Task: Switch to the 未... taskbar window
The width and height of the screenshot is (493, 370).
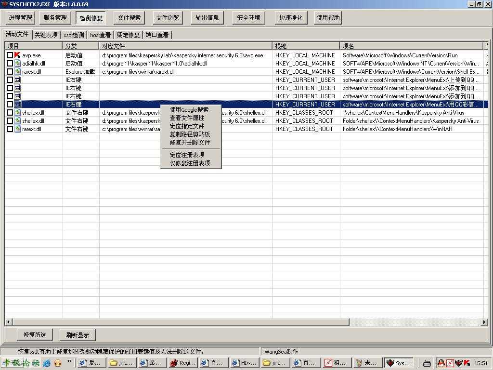Action: (x=367, y=363)
